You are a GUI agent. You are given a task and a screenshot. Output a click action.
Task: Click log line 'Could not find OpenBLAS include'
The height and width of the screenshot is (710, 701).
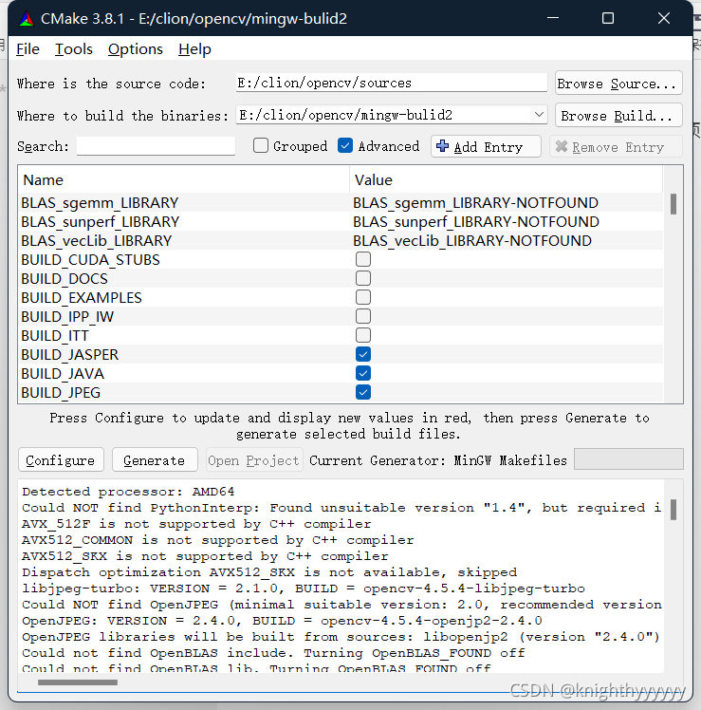(273, 653)
